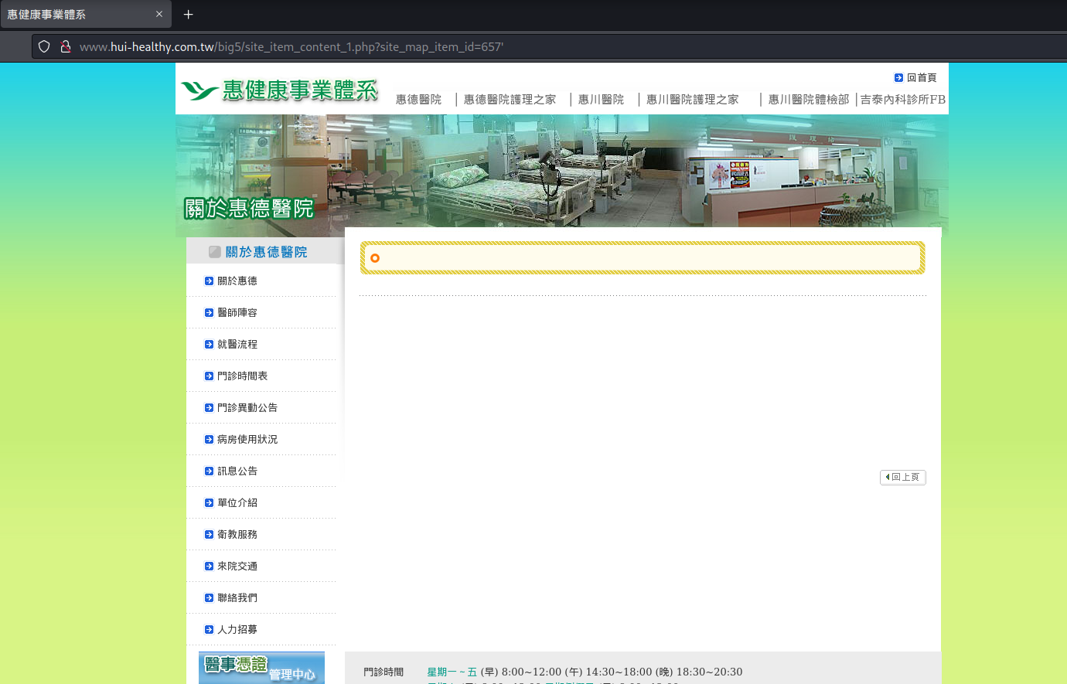This screenshot has height=684, width=1067.
Task: Open the 訊息公告 sidebar link
Action: pos(237,471)
